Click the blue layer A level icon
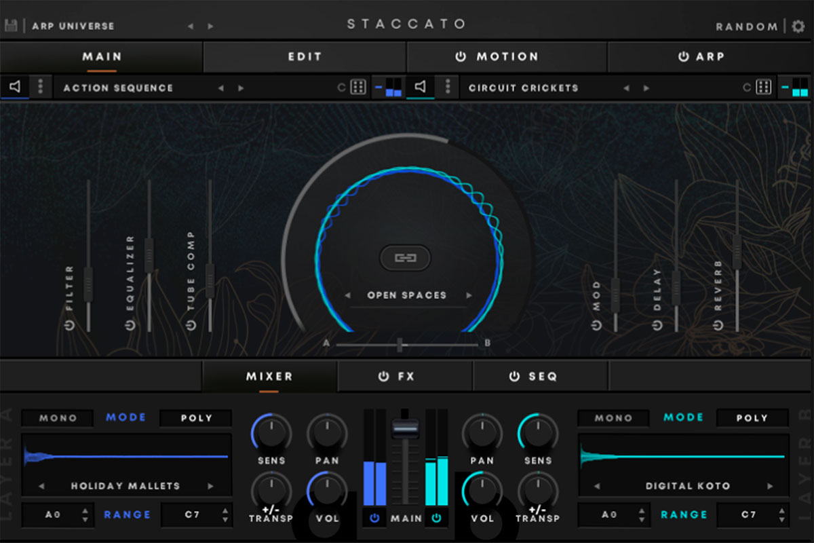This screenshot has height=543, width=814. click(389, 87)
